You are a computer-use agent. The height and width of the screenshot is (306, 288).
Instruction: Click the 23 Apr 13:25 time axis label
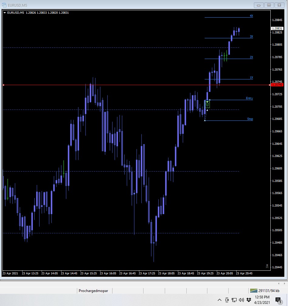coord(30,273)
